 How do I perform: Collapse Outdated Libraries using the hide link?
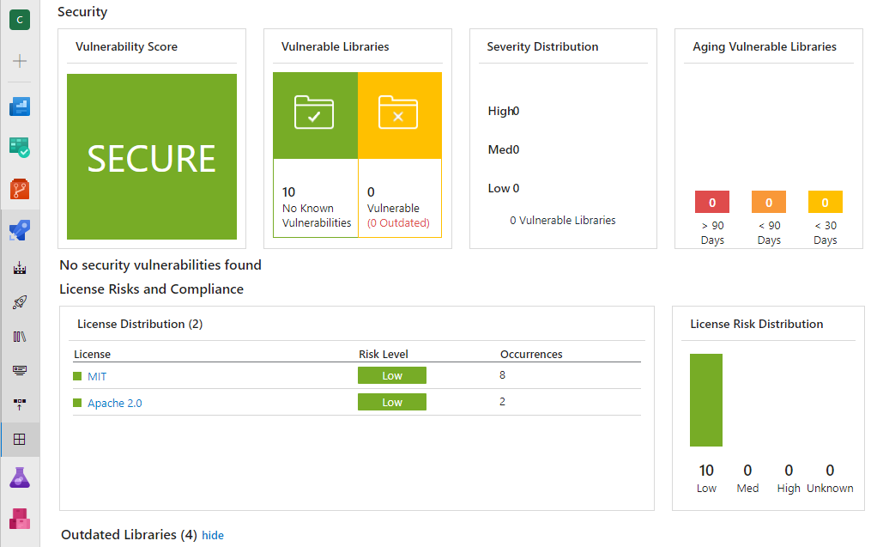click(212, 535)
